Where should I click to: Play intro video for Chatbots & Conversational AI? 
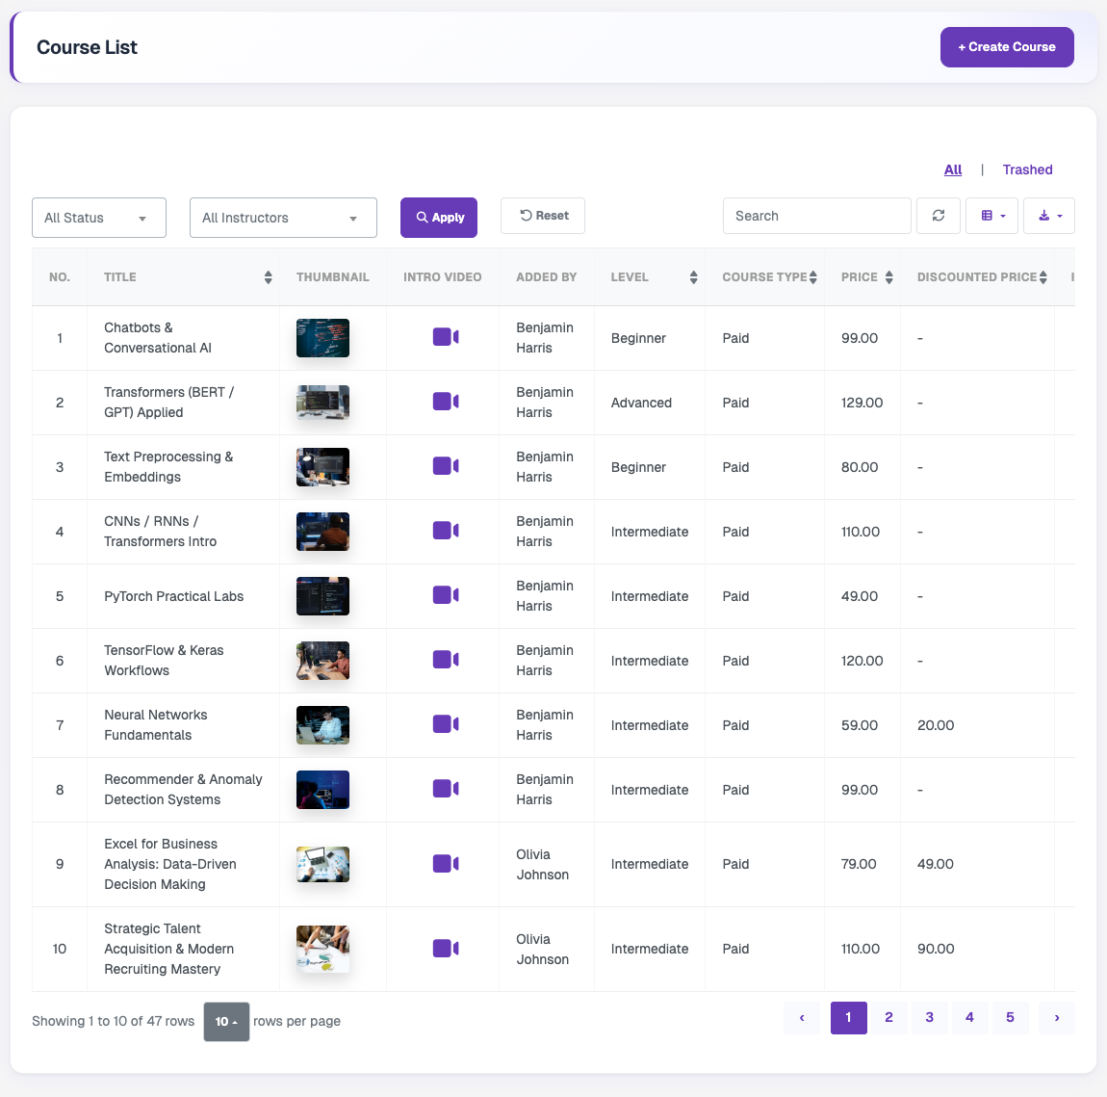pos(446,337)
